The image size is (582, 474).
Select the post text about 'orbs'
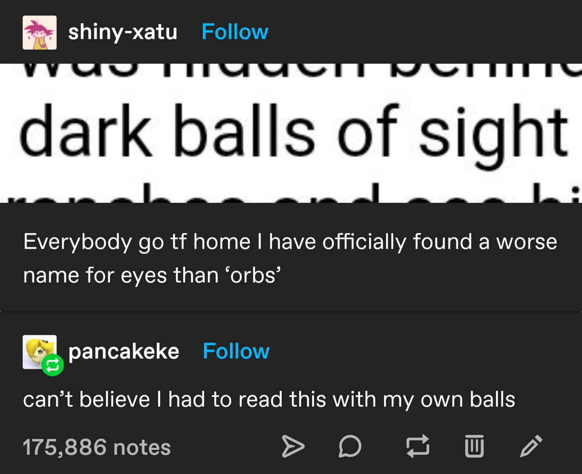tap(290, 258)
